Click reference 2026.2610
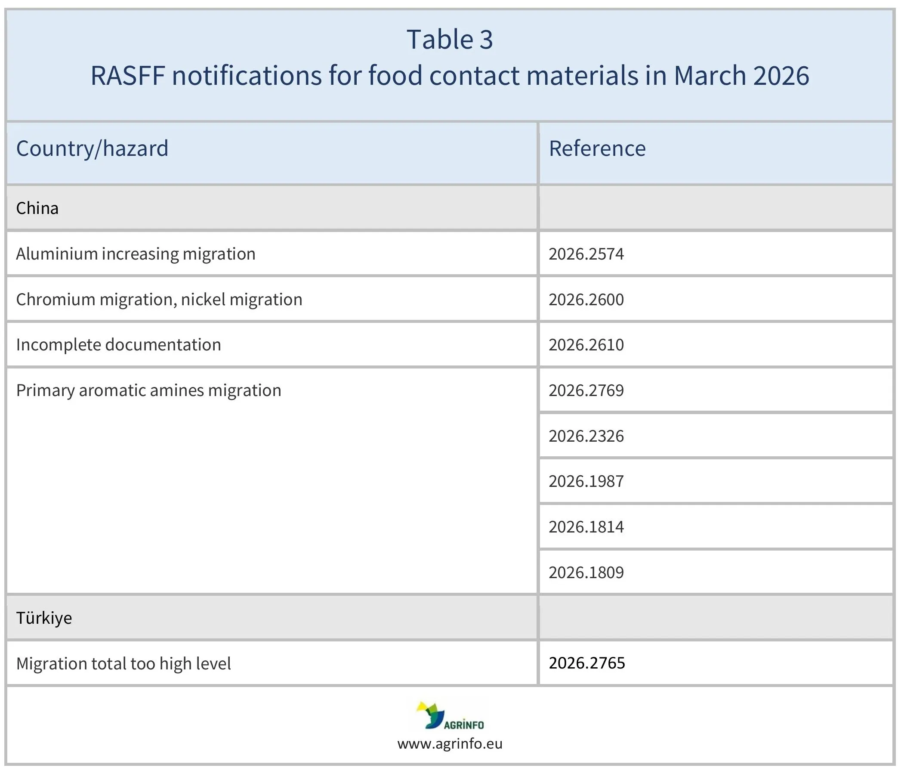901x774 pixels. pos(586,344)
